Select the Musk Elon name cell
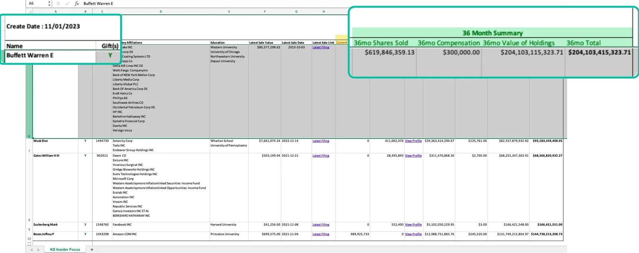The width and height of the screenshot is (639, 253). tap(55, 146)
